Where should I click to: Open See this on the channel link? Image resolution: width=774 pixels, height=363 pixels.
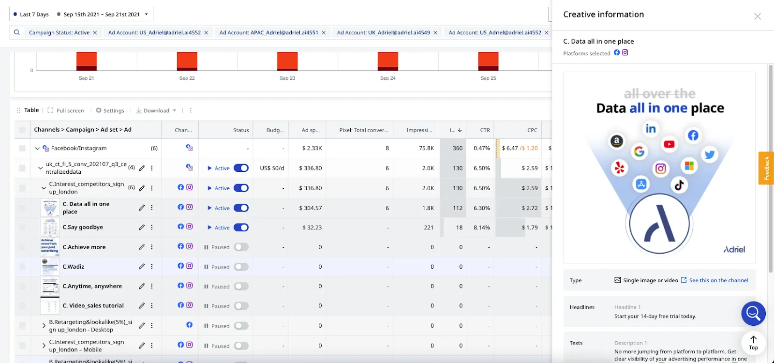pos(714,280)
